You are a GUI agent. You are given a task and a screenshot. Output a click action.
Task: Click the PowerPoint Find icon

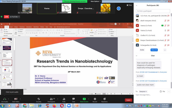109,30
